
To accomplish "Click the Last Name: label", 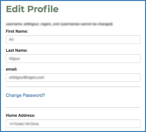I will pos(17,50).
